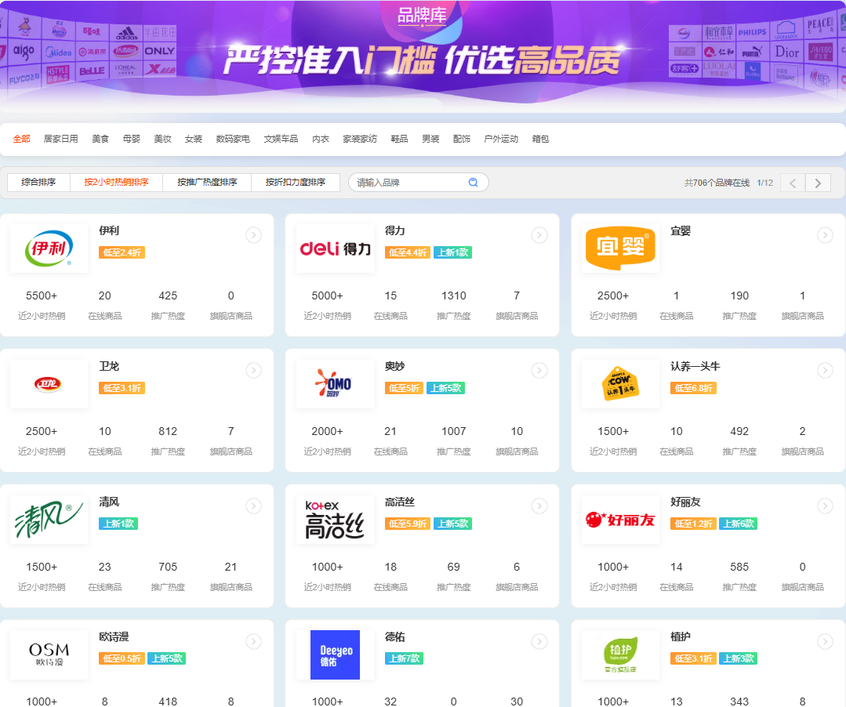This screenshot has height=707, width=846.
Task: Open the 清风 brand logo
Action: (x=49, y=520)
